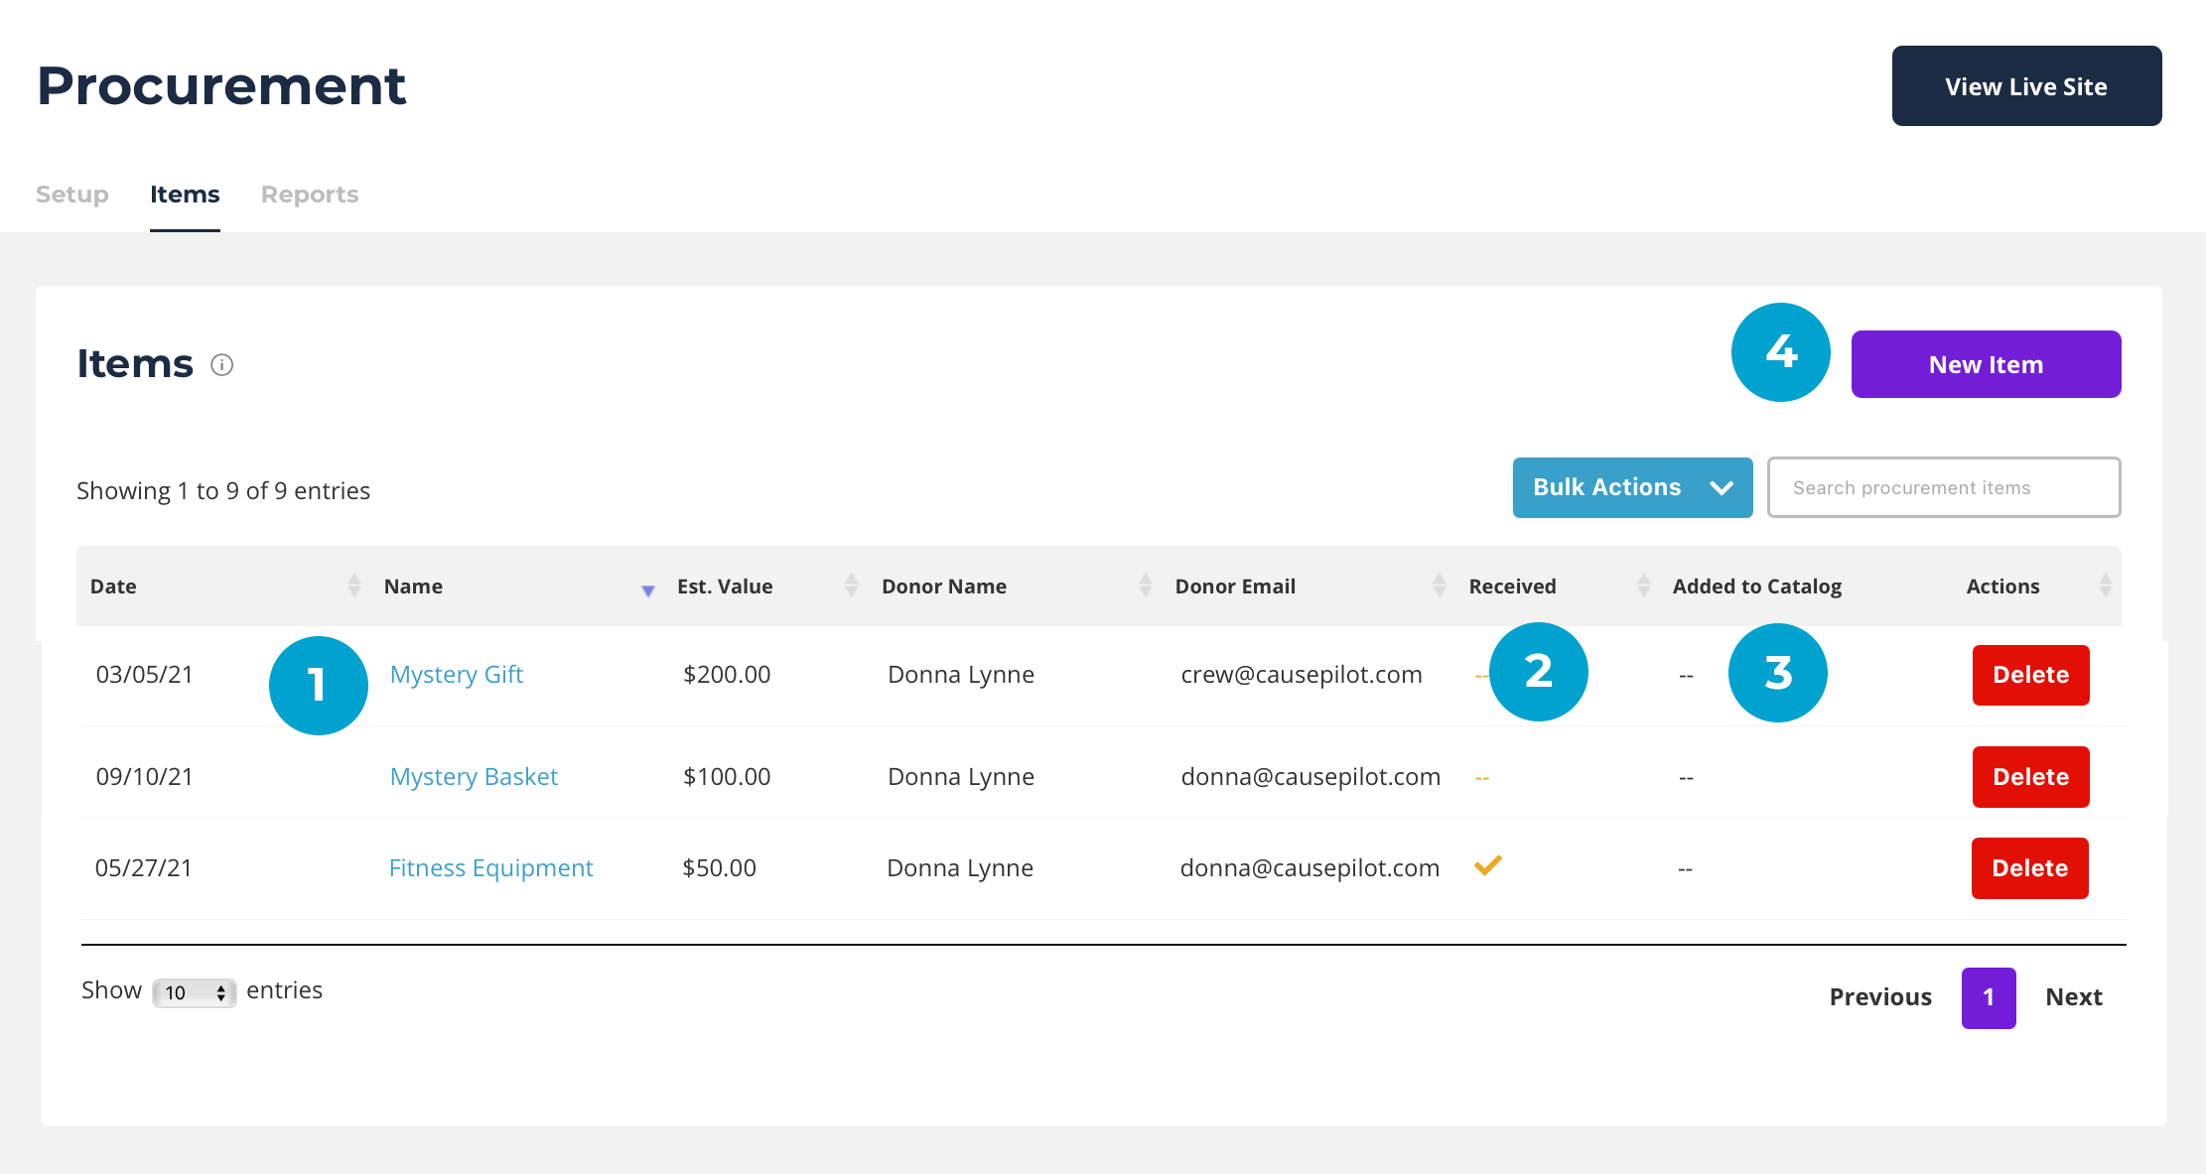The image size is (2206, 1174).
Task: Delete the Mystery Basket item
Action: point(2030,777)
